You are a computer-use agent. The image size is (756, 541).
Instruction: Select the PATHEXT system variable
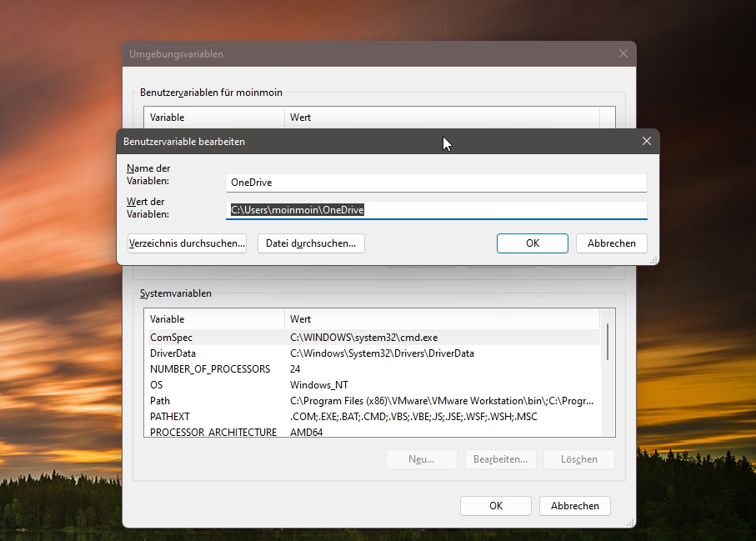[170, 417]
